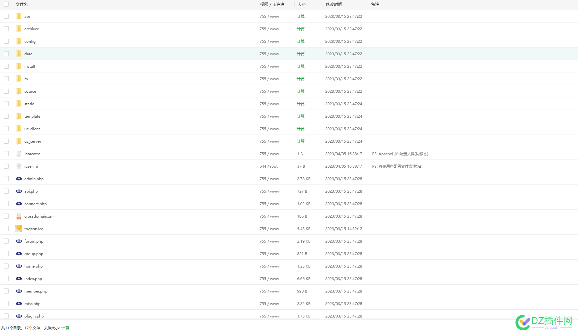578x335 pixels.
Task: Click the source folder icon
Action: (19, 91)
